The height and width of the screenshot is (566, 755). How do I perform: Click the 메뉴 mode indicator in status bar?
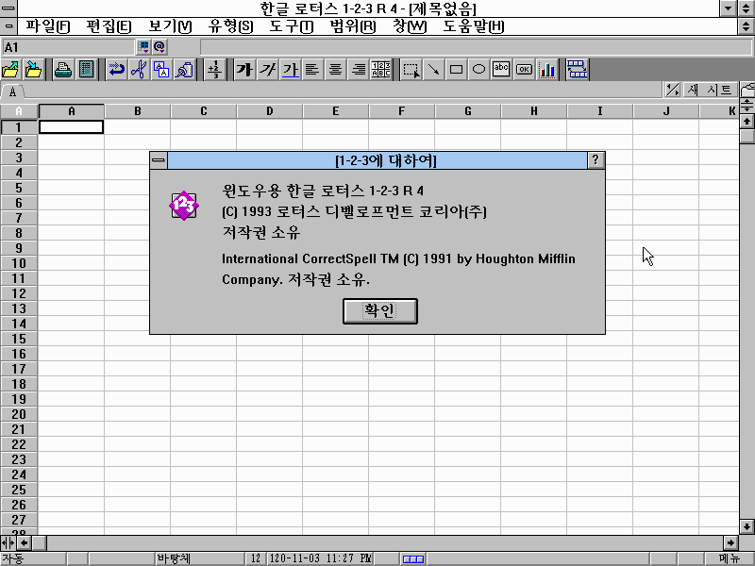(x=729, y=558)
